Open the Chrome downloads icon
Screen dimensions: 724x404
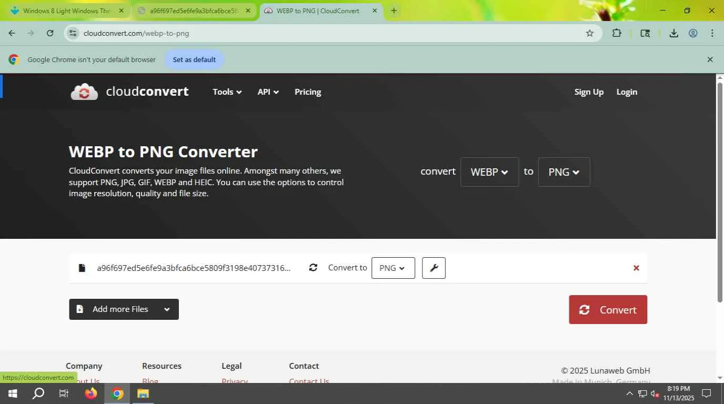673,33
